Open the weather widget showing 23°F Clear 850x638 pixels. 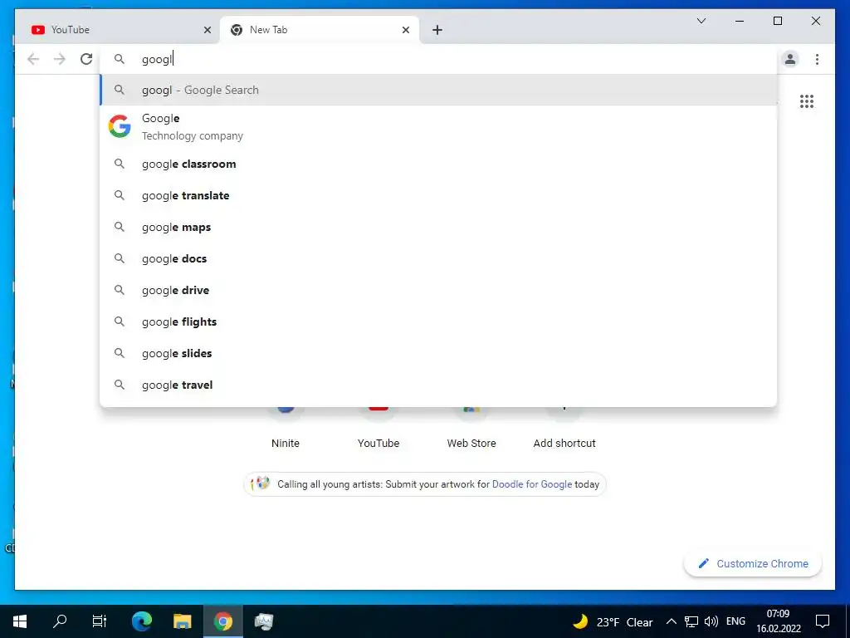point(613,621)
